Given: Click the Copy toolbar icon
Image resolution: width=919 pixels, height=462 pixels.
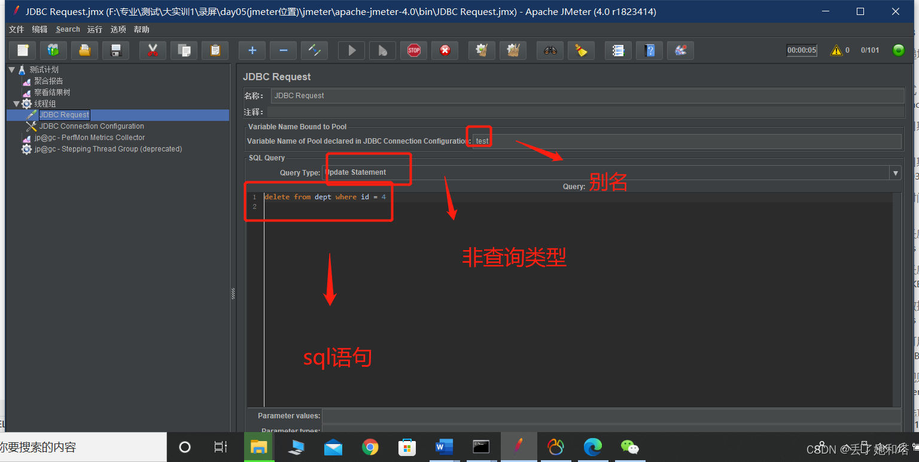Looking at the screenshot, I should point(184,50).
